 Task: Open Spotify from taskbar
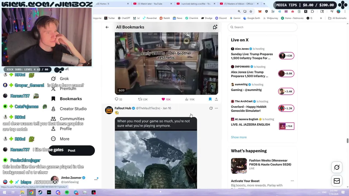pyautogui.click(x=67, y=192)
